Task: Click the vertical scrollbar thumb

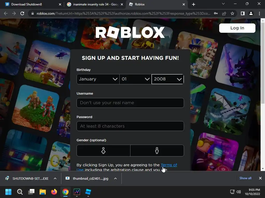Action: (263, 63)
